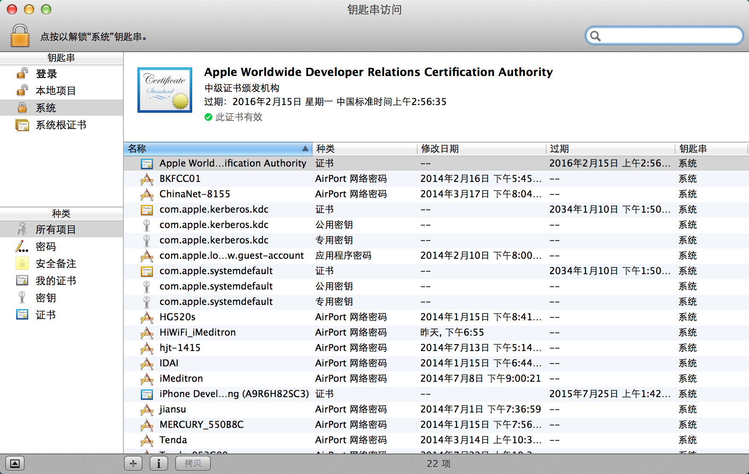The image size is (749, 474).
Task: Click the 应用程序密码 kind cell
Action: 343,255
